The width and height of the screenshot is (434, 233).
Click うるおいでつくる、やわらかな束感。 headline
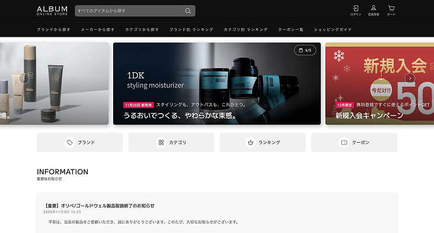180,115
